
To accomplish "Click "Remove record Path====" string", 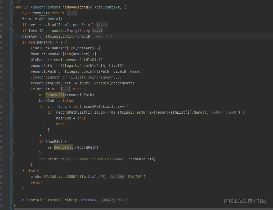I will (99, 159).
